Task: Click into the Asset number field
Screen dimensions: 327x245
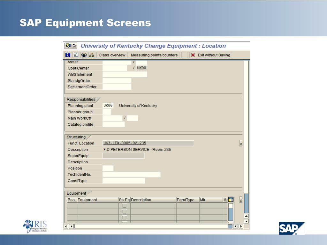Action: (x=117, y=62)
